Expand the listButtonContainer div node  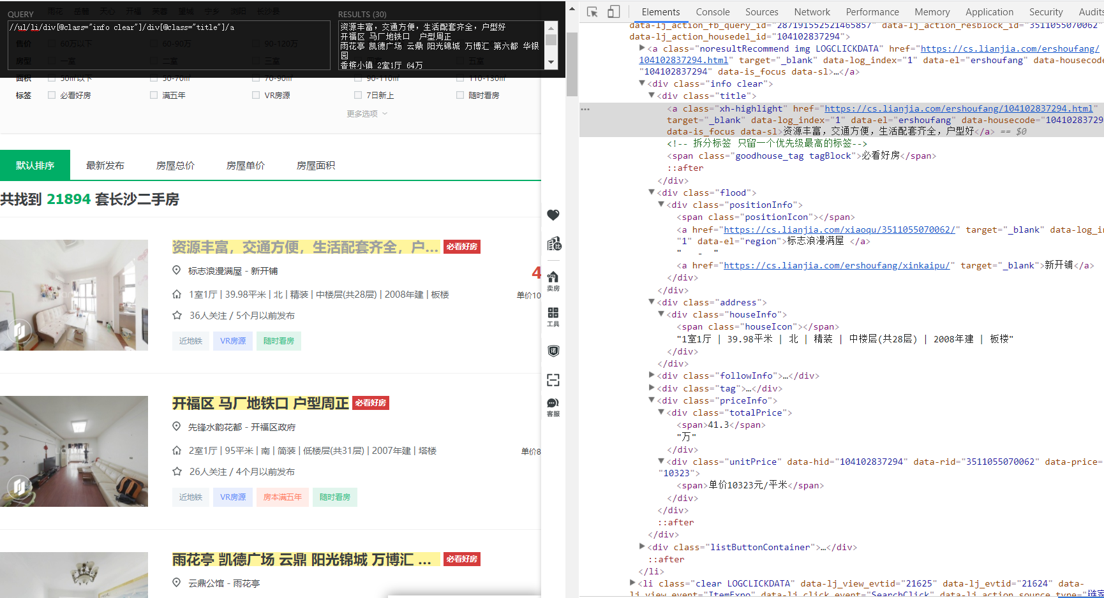point(642,547)
